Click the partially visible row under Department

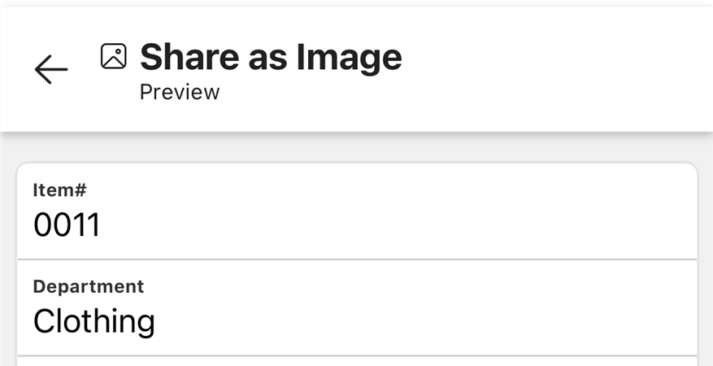pos(357,361)
